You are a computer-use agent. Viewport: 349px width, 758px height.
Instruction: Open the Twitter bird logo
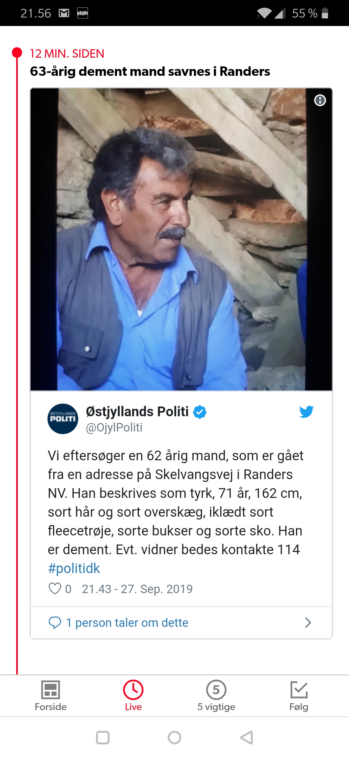(306, 412)
